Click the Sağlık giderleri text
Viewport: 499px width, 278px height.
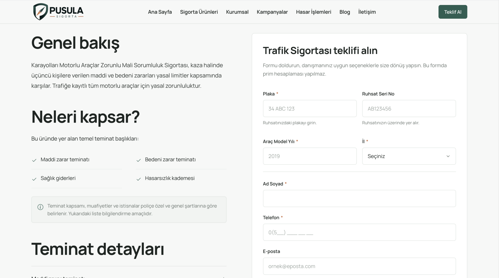click(x=58, y=178)
